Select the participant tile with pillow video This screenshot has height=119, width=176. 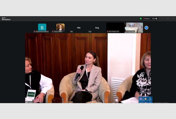[x=134, y=28]
